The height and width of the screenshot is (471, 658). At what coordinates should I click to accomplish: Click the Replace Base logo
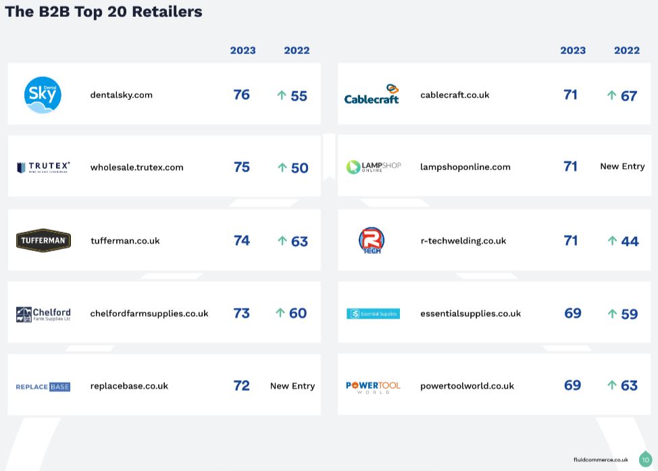click(43, 387)
